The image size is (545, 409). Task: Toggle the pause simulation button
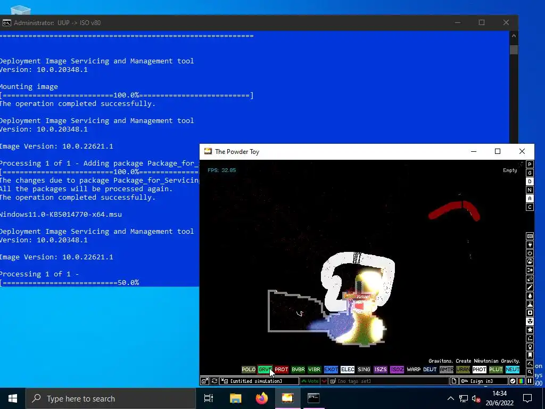(530, 381)
